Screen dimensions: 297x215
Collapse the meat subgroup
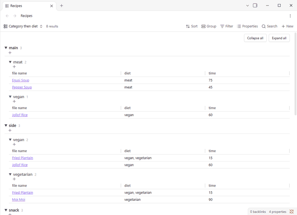click(x=10, y=62)
